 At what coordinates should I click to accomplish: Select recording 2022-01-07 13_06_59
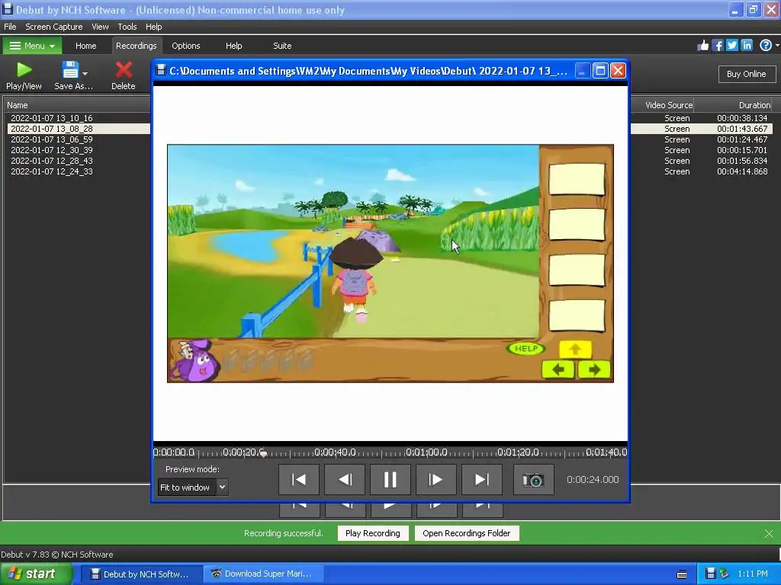(x=52, y=140)
